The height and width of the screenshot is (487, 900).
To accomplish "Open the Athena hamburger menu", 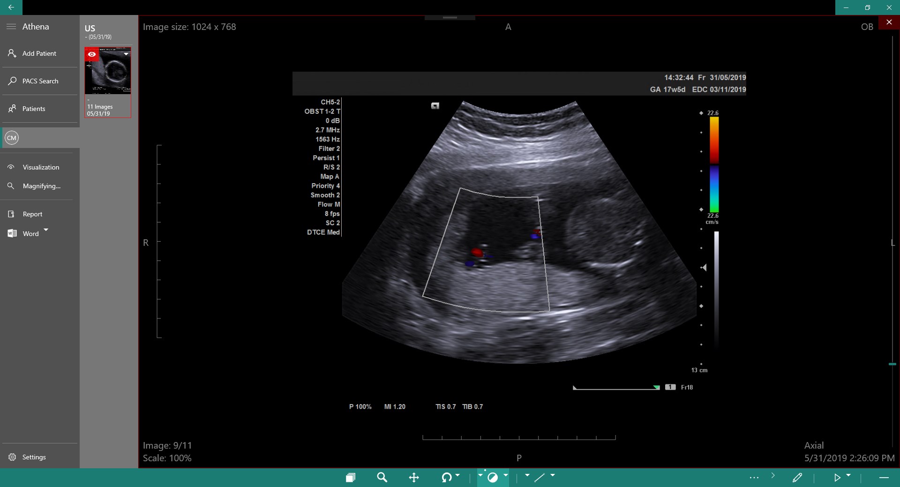I will [11, 26].
